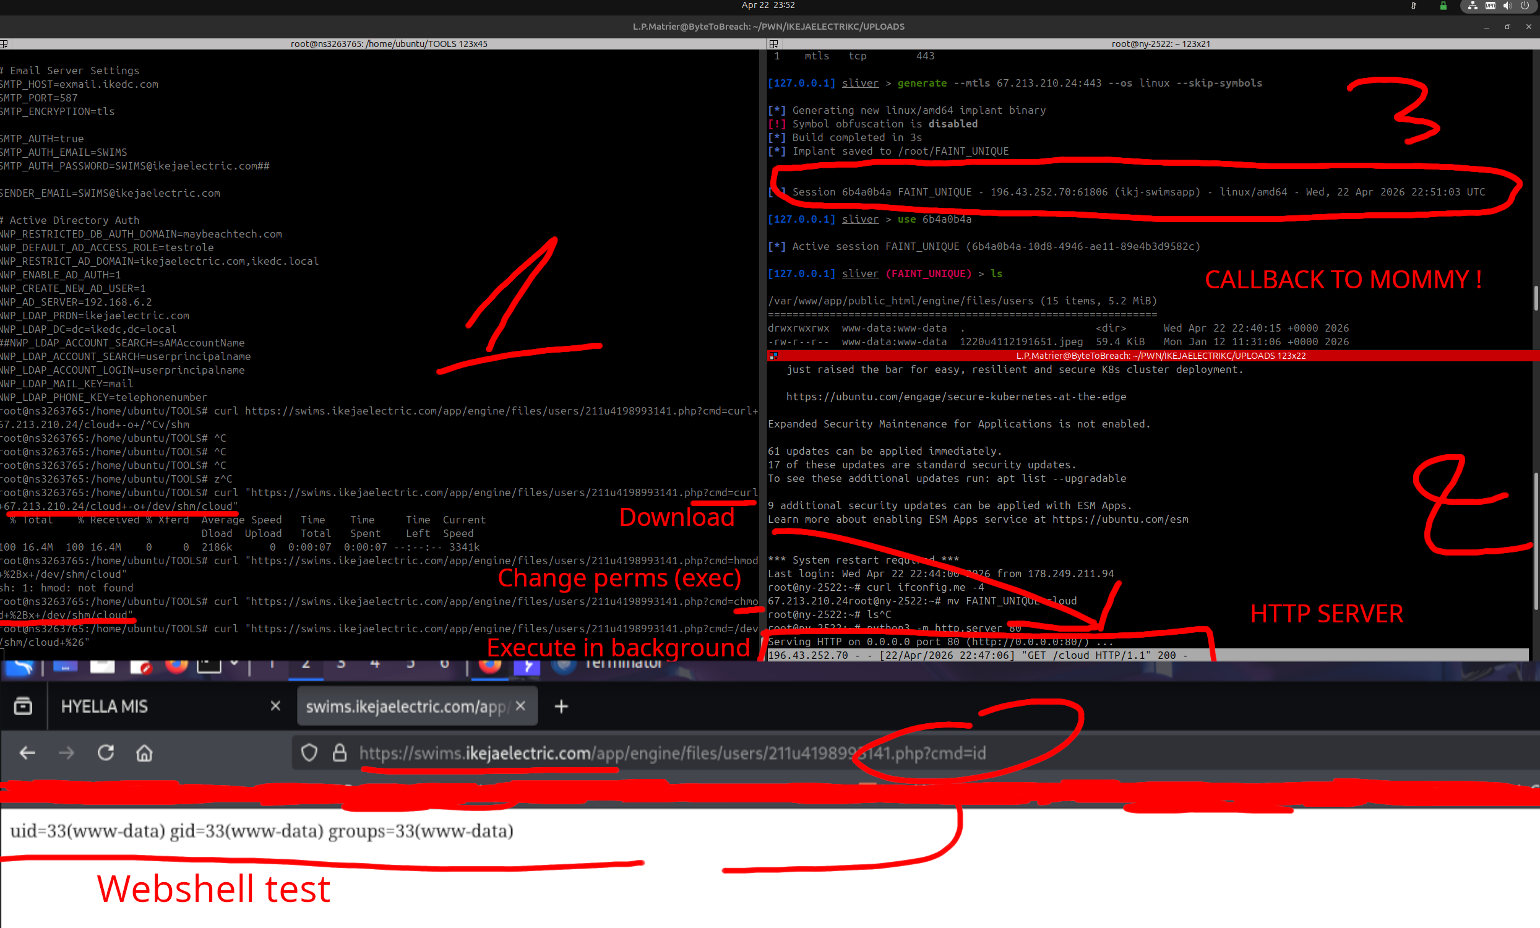The image size is (1540, 928).
Task: Click the root@ns3263765 pane title bar
Action: point(389,44)
